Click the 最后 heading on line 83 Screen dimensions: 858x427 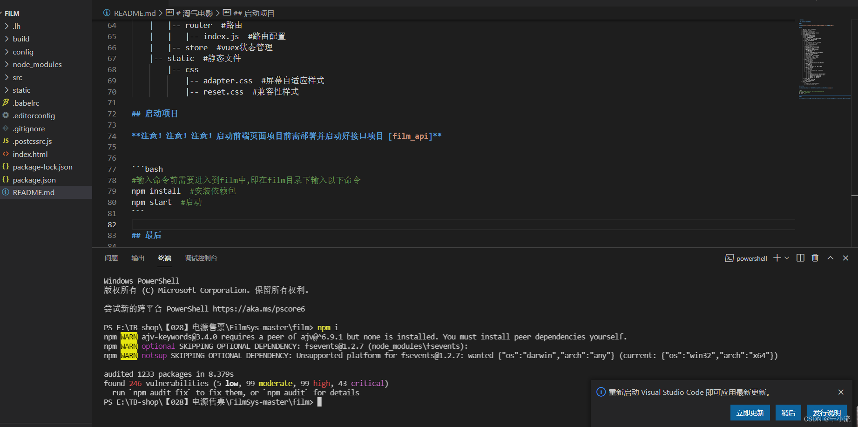[147, 235]
